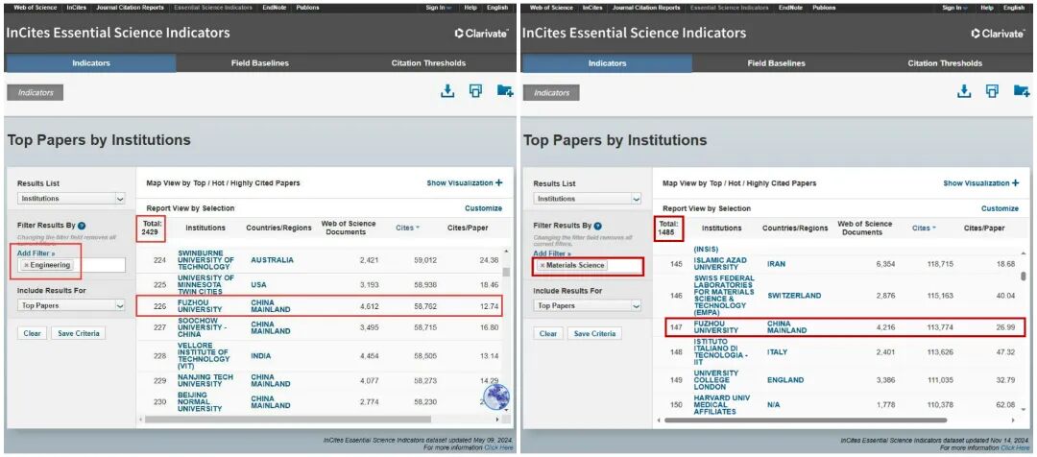Image resolution: width=1037 pixels, height=457 pixels.
Task: Click the filter help icon in right window
Action: pos(598,226)
